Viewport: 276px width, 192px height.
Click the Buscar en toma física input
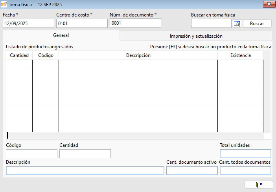[x=211, y=24]
